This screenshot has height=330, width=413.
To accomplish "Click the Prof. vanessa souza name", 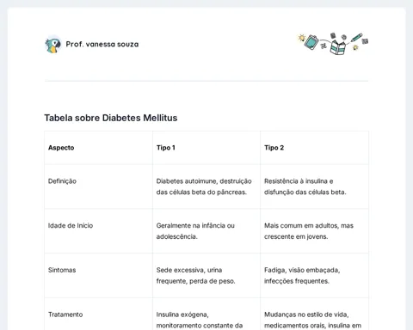I will click(102, 44).
